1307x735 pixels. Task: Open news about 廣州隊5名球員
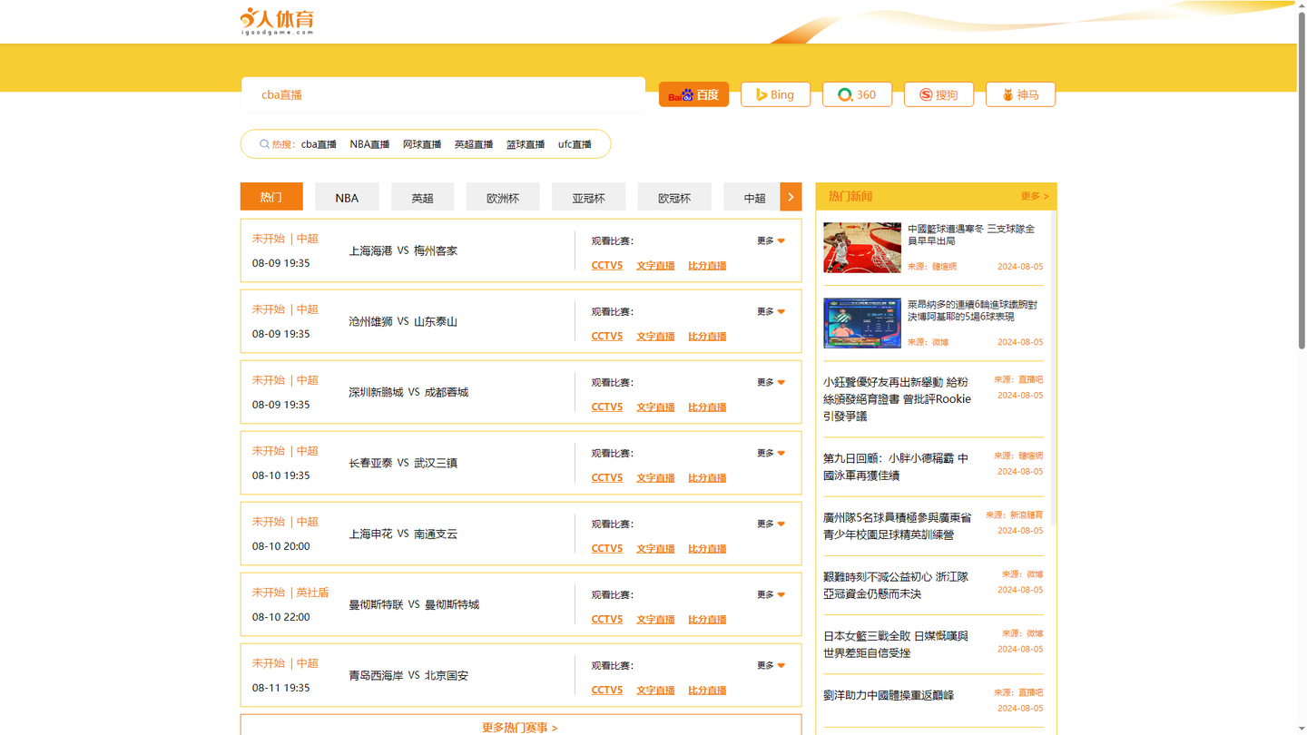pyautogui.click(x=897, y=525)
